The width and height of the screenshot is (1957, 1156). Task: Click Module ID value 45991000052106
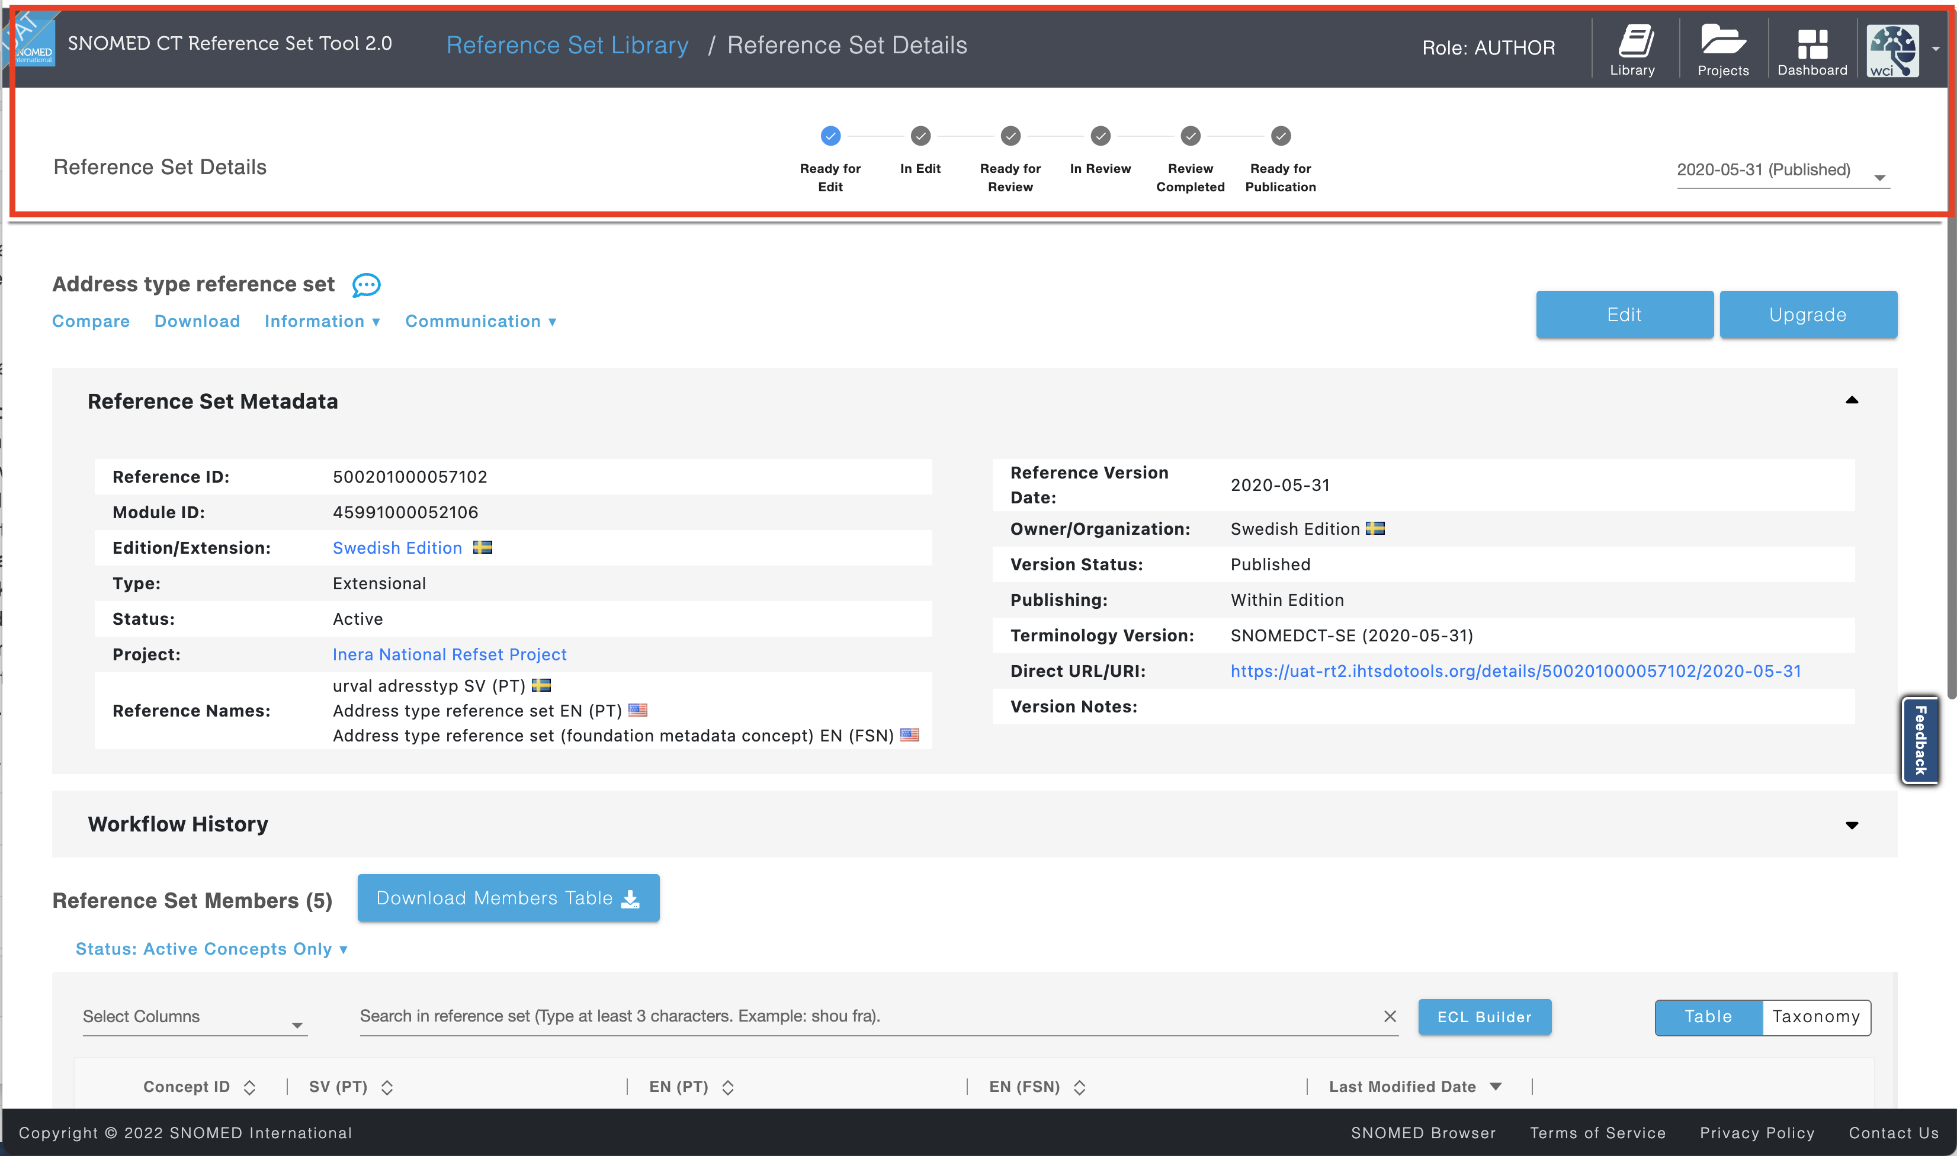[405, 512]
